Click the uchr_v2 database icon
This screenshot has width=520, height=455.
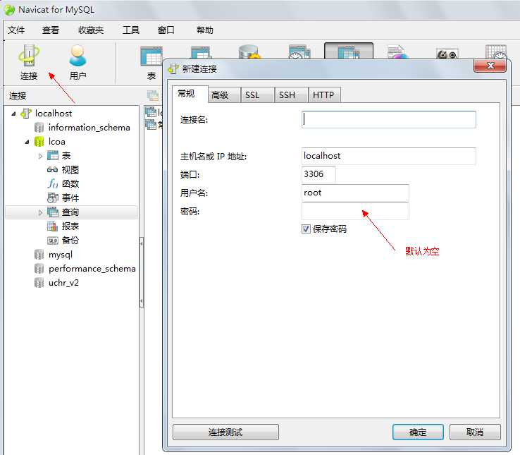pyautogui.click(x=39, y=283)
